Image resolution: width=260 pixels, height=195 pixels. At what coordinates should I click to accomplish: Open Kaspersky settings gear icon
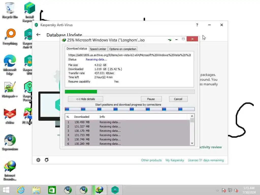click(38, 160)
